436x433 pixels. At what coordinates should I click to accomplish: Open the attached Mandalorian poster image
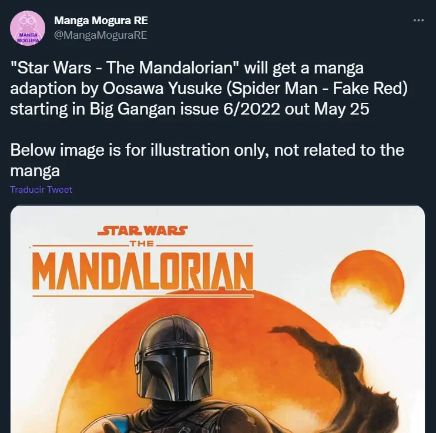pyautogui.click(x=217, y=319)
